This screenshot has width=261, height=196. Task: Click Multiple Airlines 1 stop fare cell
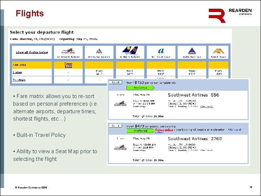(130, 72)
